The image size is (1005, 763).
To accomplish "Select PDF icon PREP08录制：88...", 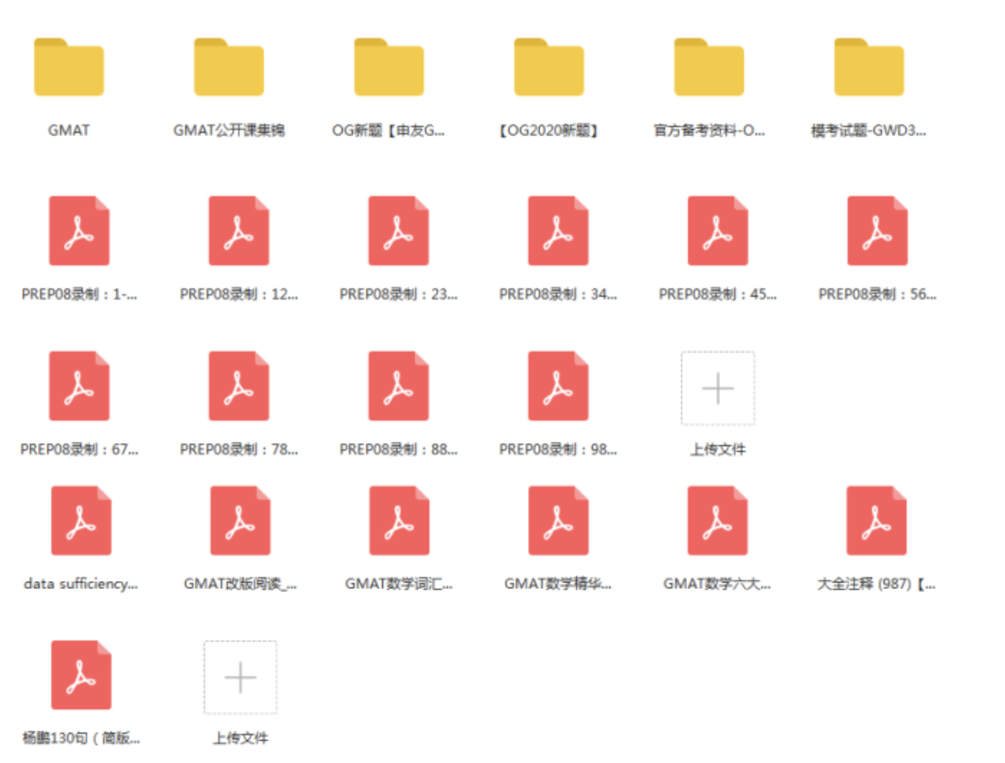I will point(399,385).
